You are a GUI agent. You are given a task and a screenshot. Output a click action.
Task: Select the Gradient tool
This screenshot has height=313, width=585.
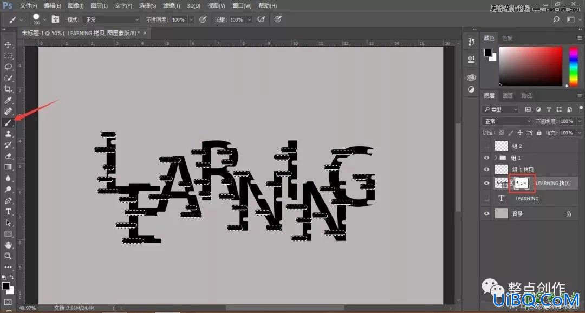click(8, 167)
